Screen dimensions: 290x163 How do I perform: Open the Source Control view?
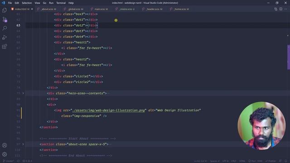[5, 19]
